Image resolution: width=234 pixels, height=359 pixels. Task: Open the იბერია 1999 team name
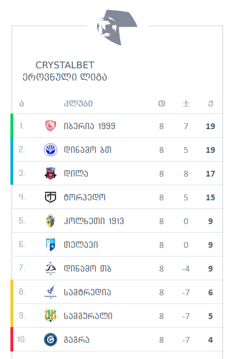coord(90,126)
